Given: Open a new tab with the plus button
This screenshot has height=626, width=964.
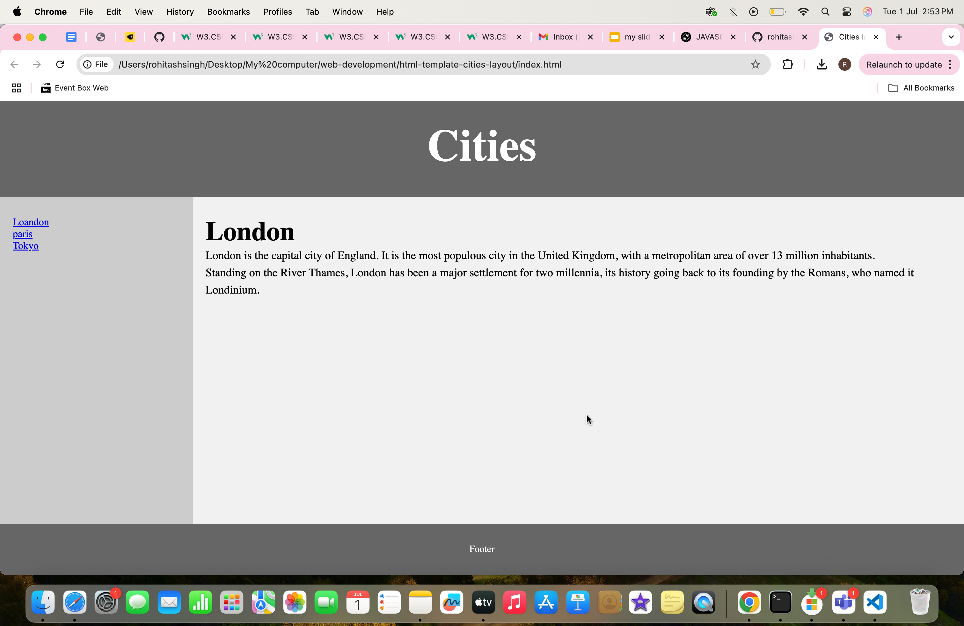Looking at the screenshot, I should click(x=899, y=37).
